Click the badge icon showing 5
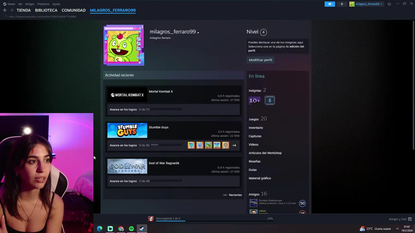Viewport: 415px width, 233px height. [270, 100]
